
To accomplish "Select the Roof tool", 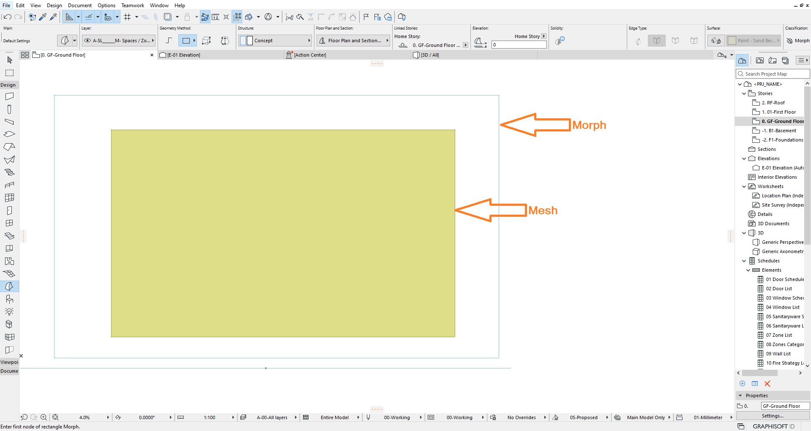I will (x=9, y=147).
